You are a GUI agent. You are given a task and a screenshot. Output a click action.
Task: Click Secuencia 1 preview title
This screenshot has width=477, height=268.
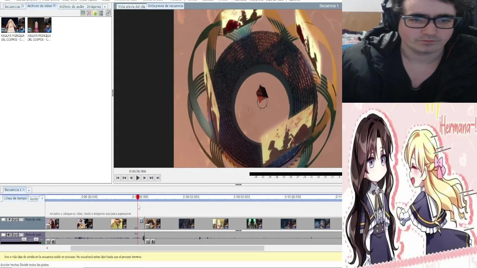pos(329,6)
